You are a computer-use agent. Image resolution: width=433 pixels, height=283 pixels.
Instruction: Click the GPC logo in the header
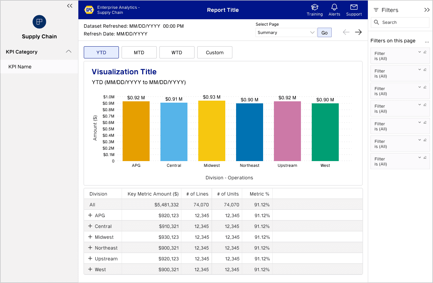(x=89, y=10)
